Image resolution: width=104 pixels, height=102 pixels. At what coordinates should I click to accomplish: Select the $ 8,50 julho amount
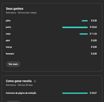pos(94,21)
